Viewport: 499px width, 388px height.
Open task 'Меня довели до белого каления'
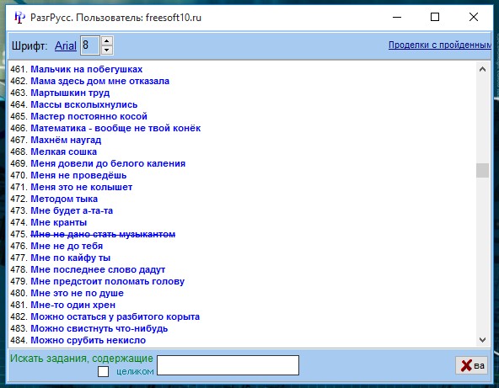point(108,163)
